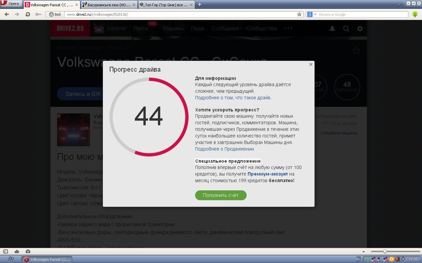Open the Машины menu item
Screen dimensions: 422x263
click(173, 28)
